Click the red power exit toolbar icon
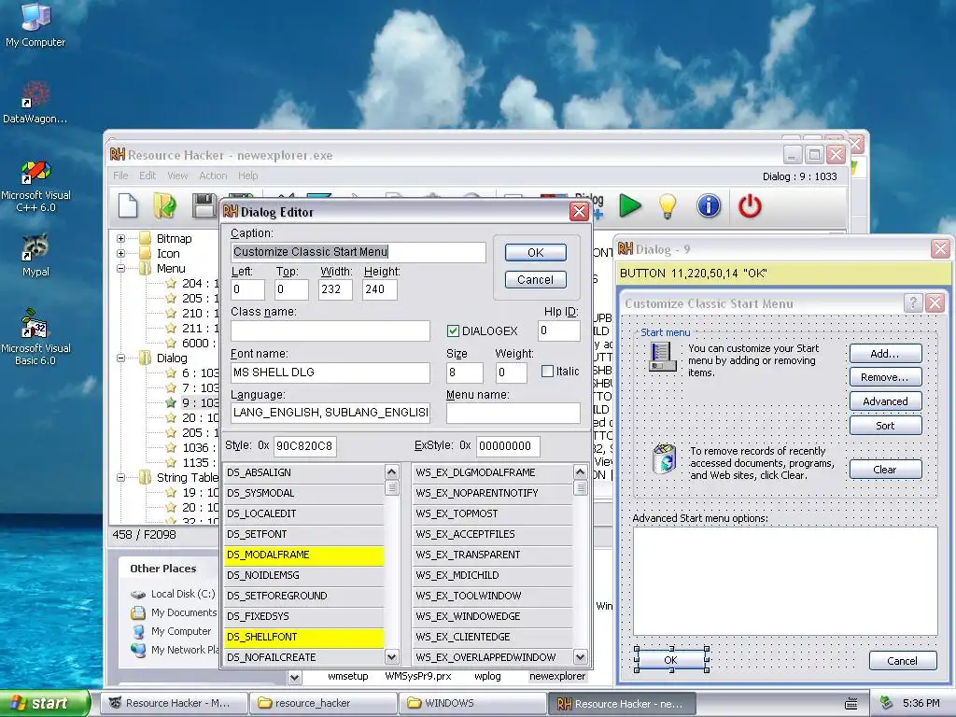 click(x=750, y=205)
